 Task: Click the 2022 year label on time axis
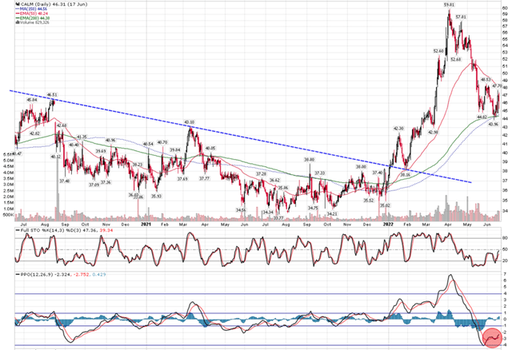click(x=388, y=225)
